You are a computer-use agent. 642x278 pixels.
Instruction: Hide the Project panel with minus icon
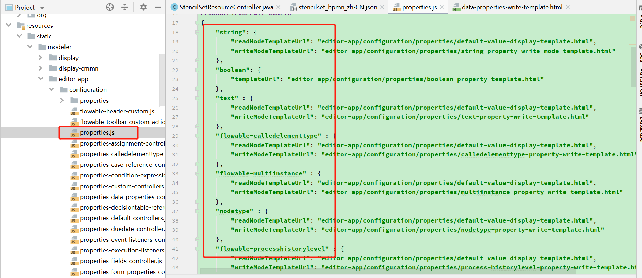coord(158,7)
